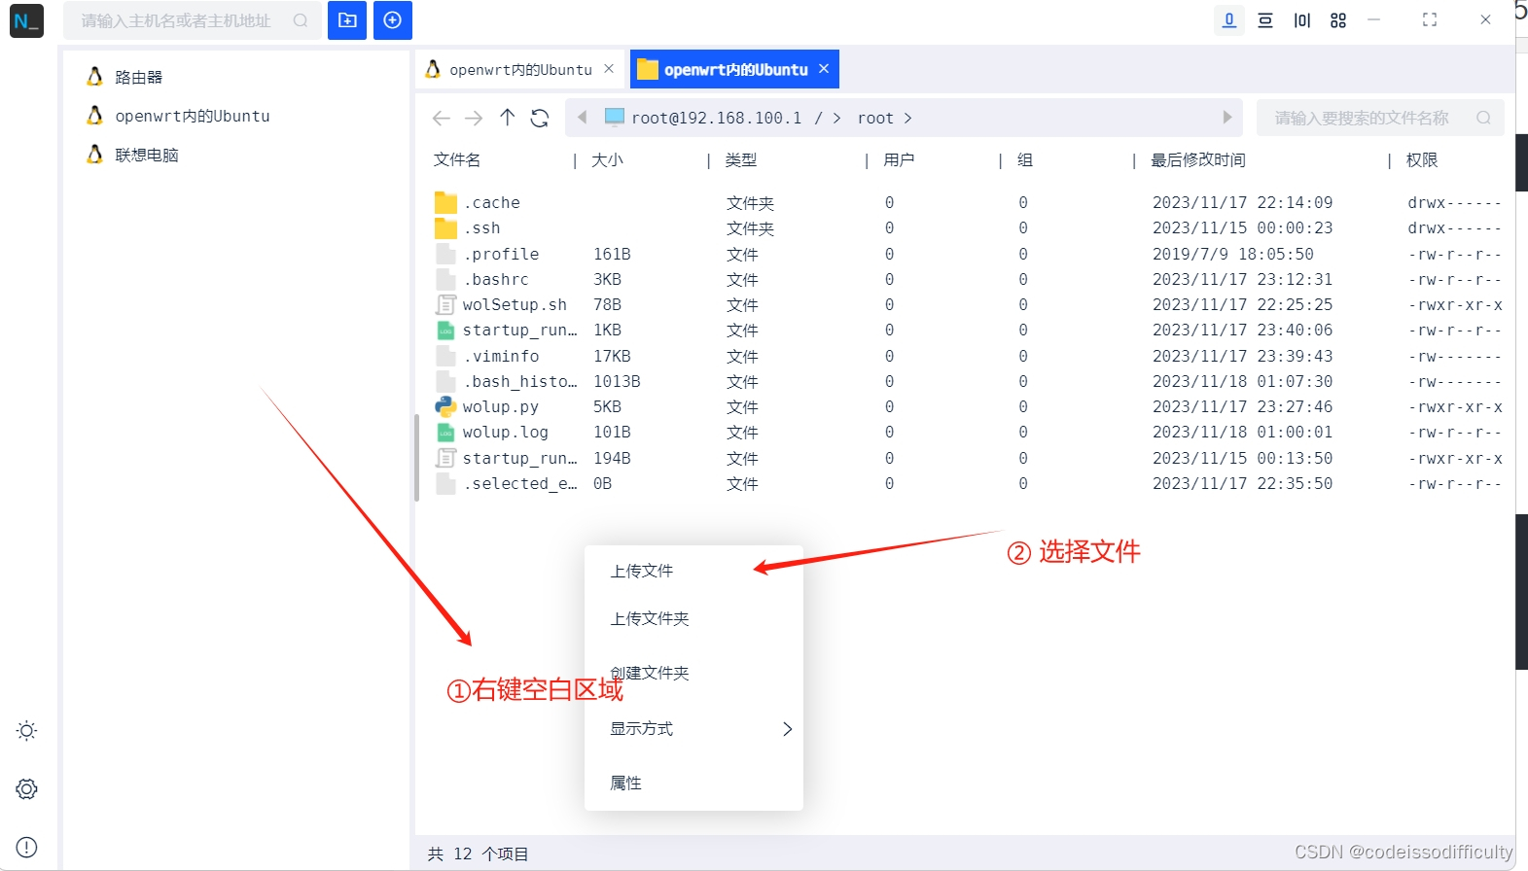1528x871 pixels.
Task: Click right scroll arrow in path bar
Action: tap(1227, 118)
